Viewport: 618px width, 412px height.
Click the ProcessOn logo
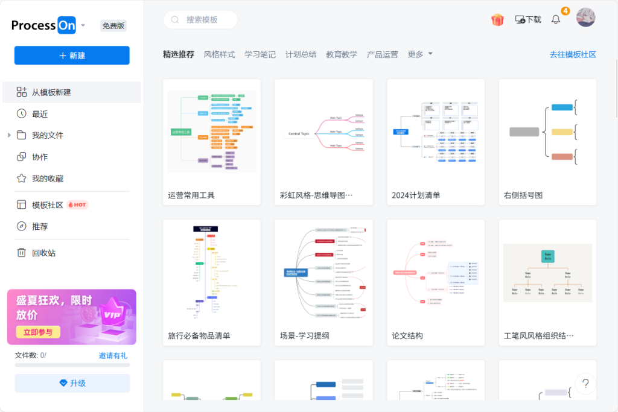click(x=43, y=25)
